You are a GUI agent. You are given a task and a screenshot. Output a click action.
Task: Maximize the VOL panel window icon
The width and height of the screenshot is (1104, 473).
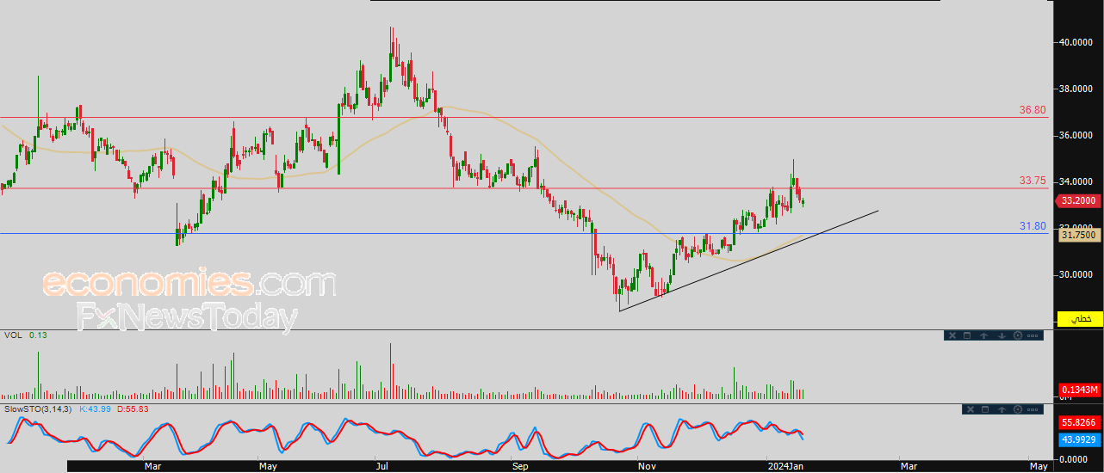coord(967,335)
